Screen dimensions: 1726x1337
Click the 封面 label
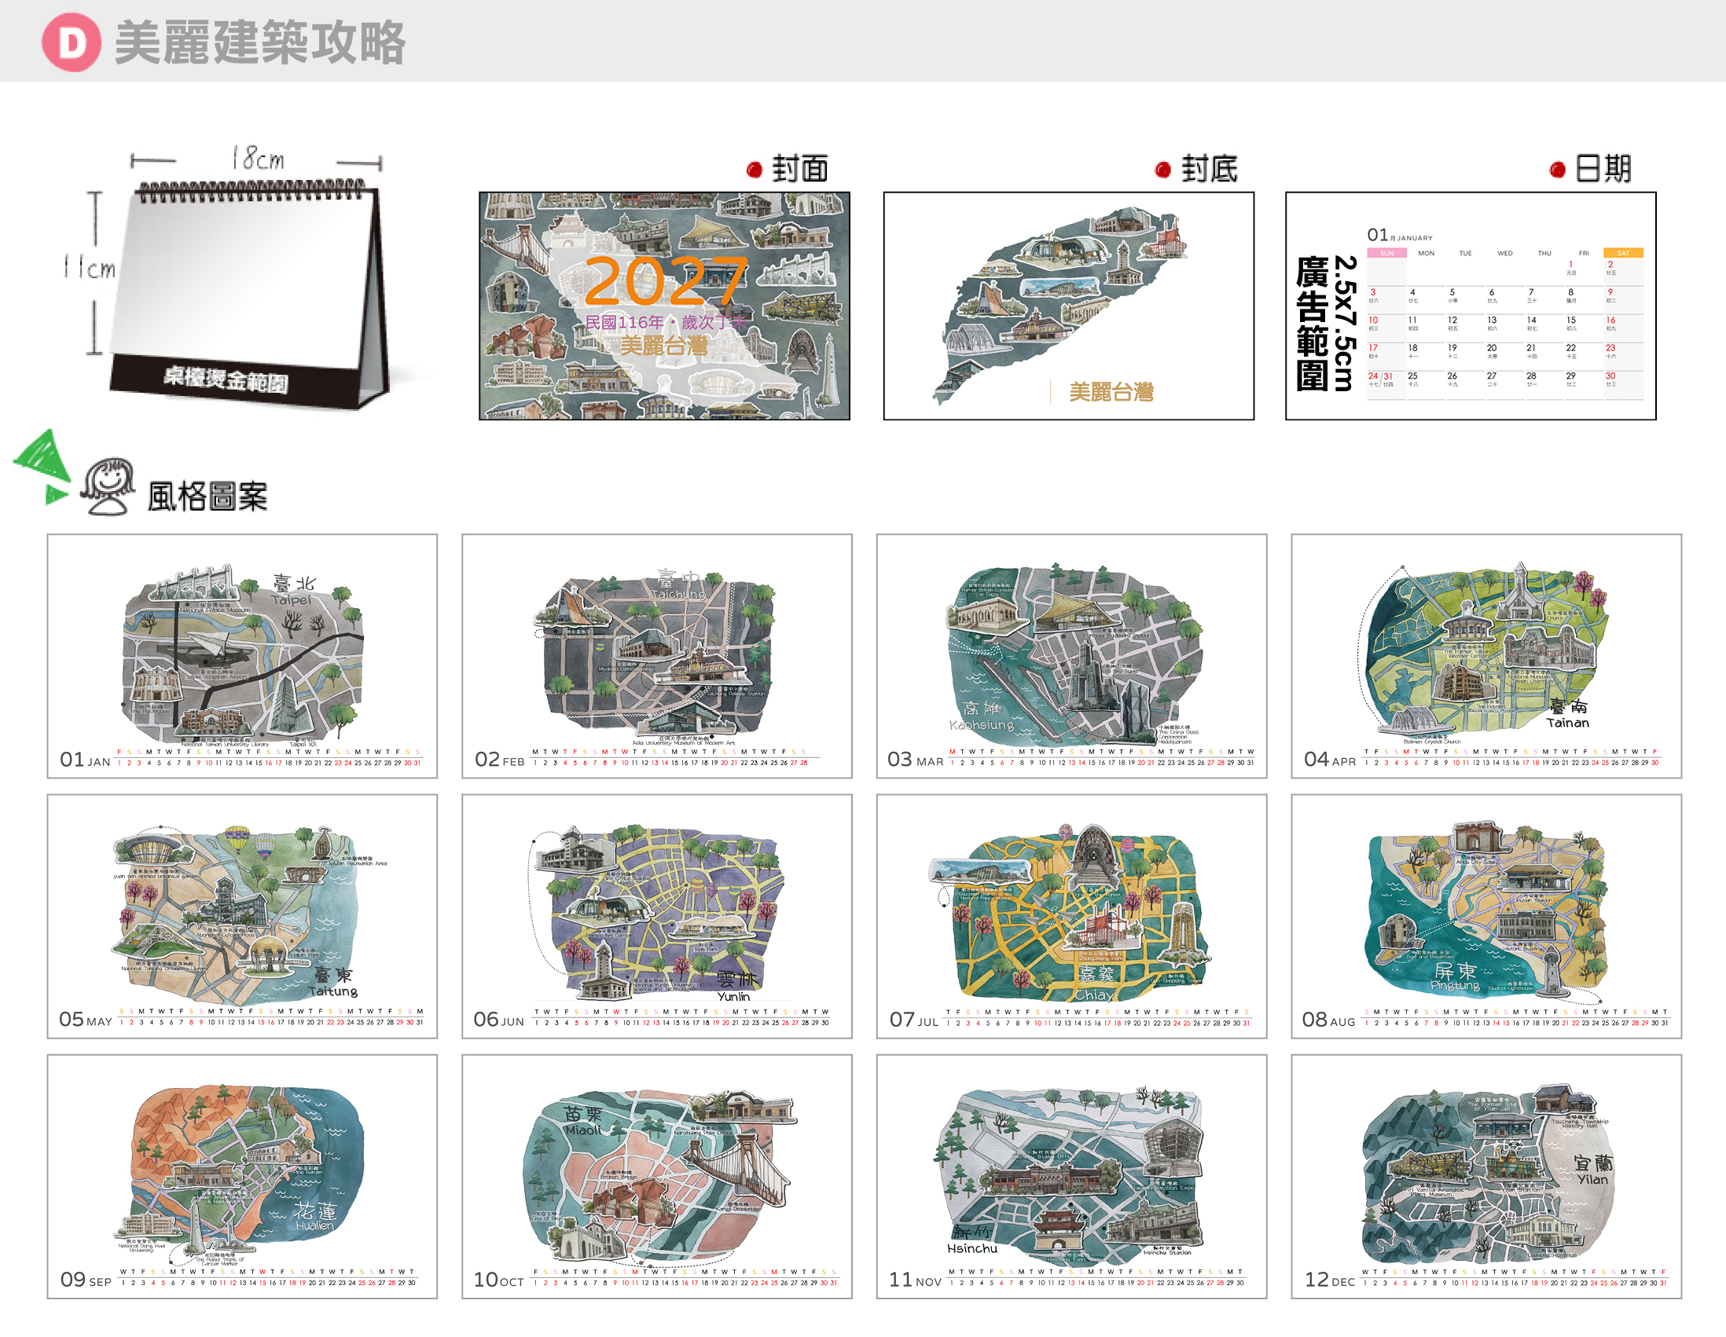800,169
